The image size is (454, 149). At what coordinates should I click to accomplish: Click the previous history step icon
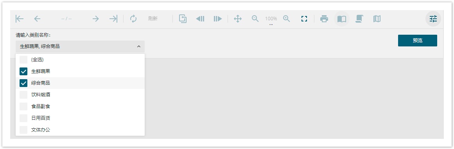coord(200,19)
